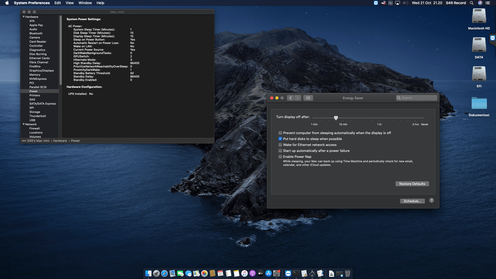Image resolution: width=496 pixels, height=279 pixels.
Task: Uncheck Put hard disks to sleep when possible
Action: [280, 139]
